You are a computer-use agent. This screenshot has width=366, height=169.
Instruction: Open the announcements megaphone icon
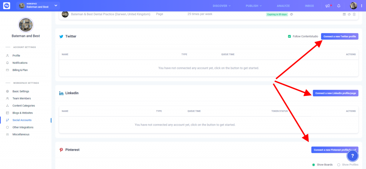pos(327,6)
